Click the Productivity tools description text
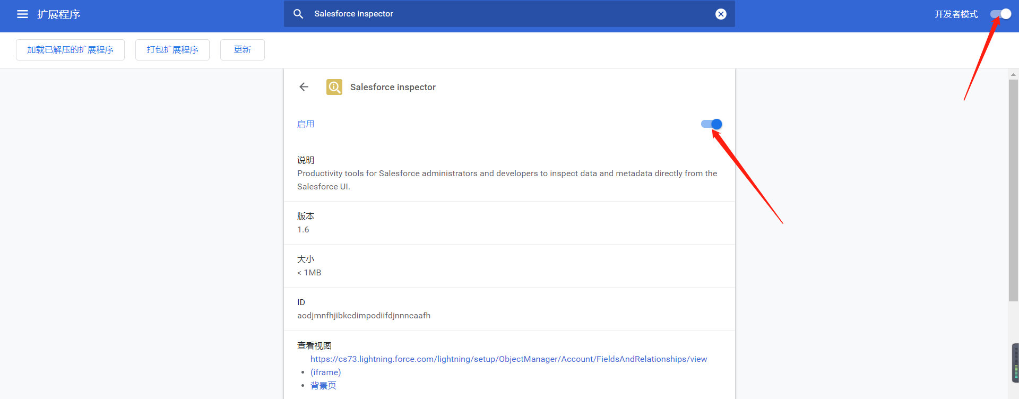The image size is (1019, 399). pyautogui.click(x=507, y=180)
